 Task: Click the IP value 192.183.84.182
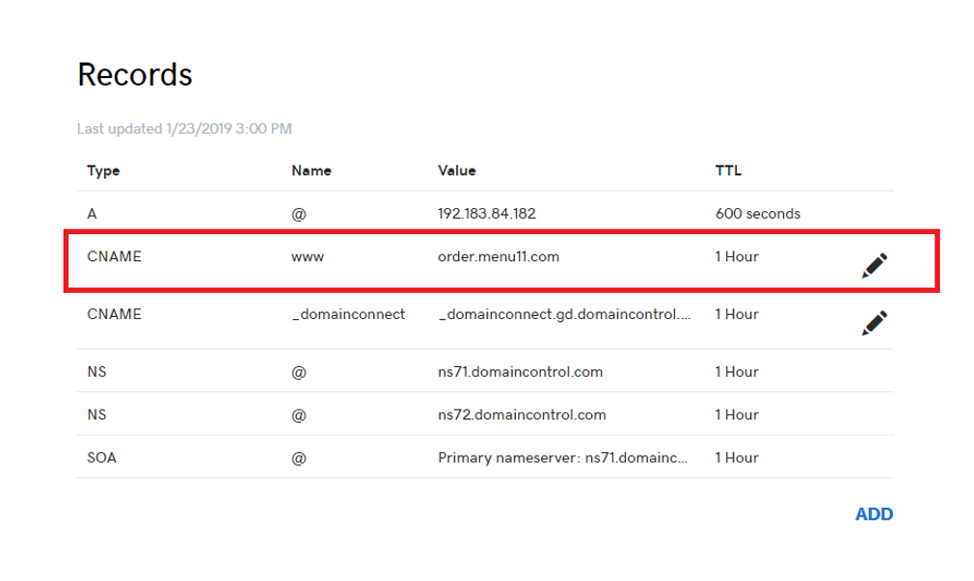coord(486,214)
